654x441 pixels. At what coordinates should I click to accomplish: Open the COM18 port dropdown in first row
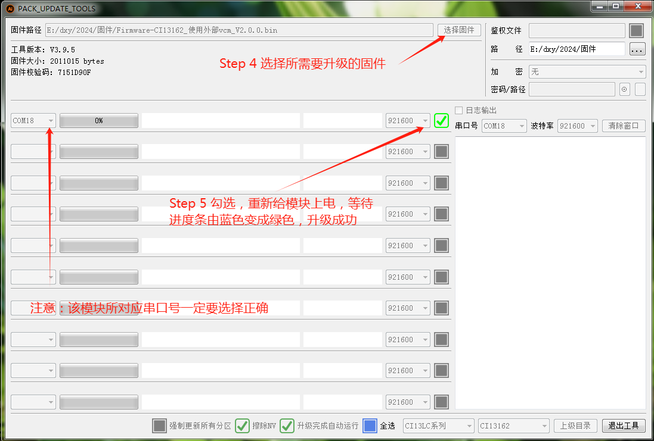(33, 120)
